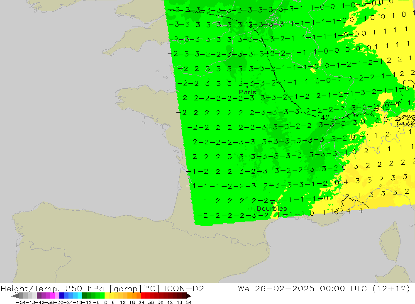Click the bright yellow swatch in legend
415x304 pixels.
pyautogui.click(x=107, y=296)
